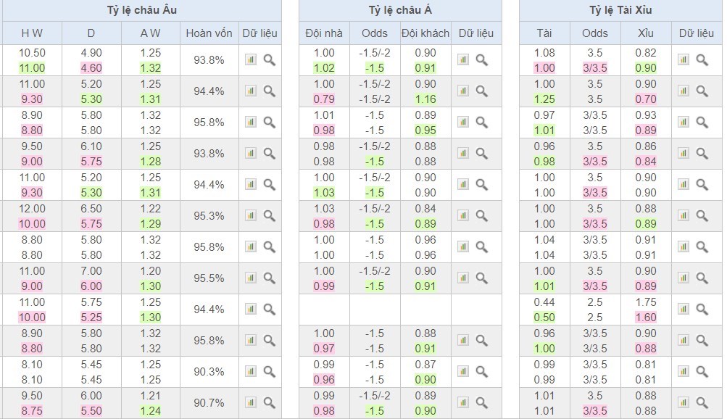727x419 pixels.
Task: Click the highlighted 1.25 Tài value
Action: (x=544, y=99)
